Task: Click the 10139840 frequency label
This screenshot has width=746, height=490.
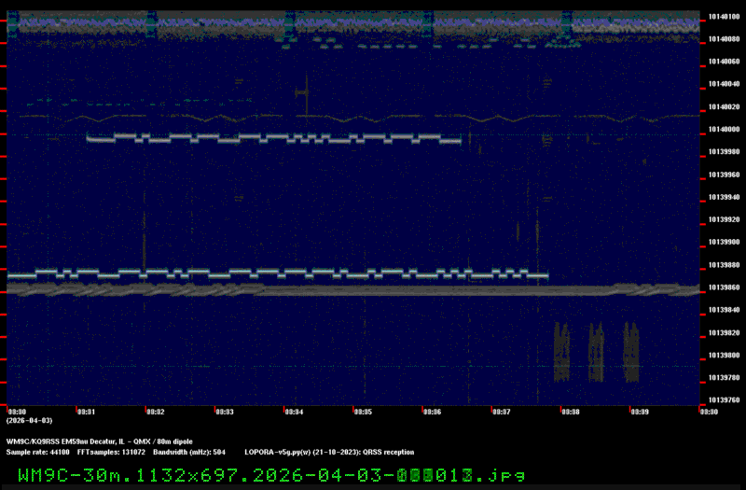Action: coord(724,310)
